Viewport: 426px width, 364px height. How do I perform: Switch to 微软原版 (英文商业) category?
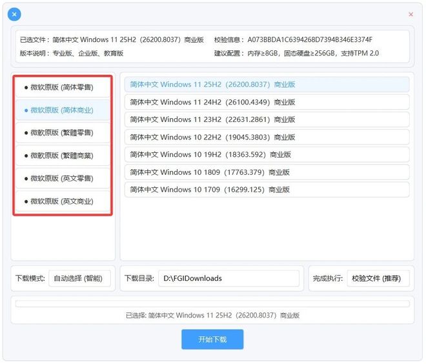pyautogui.click(x=63, y=201)
